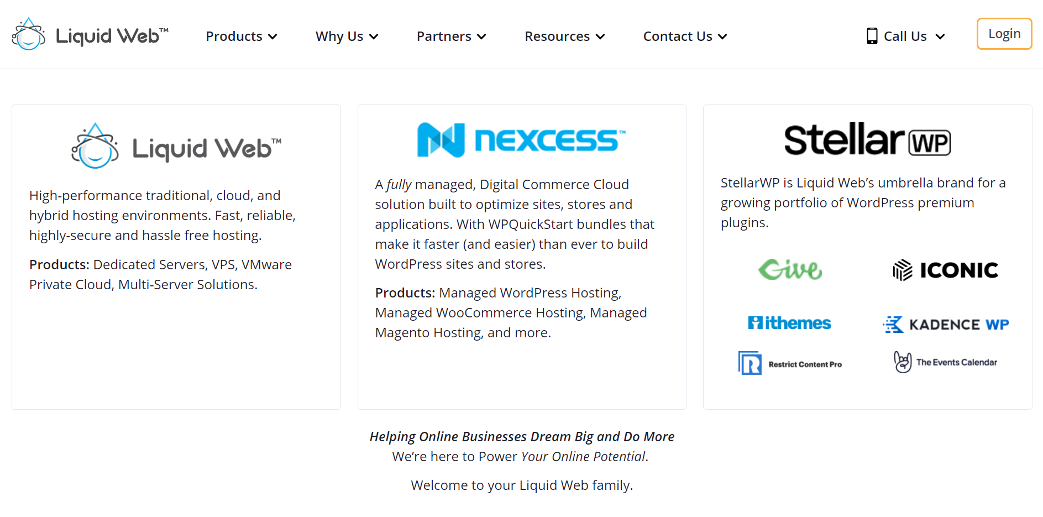
Task: Click the 'StellarWP is Liquid Web's umbrella' text
Action: click(x=863, y=203)
